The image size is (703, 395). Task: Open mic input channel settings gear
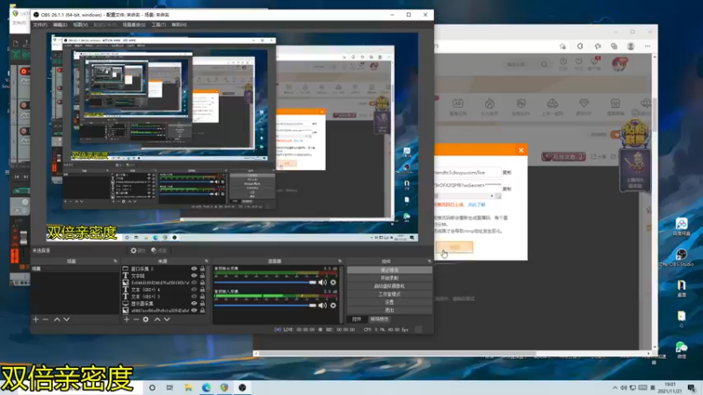[x=333, y=305]
